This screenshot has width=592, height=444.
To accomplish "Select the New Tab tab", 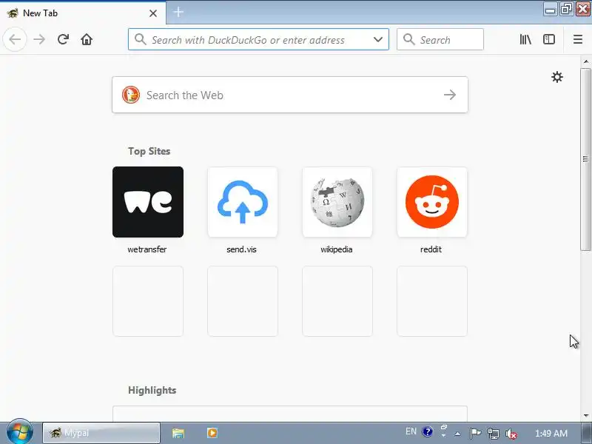I will coord(83,13).
